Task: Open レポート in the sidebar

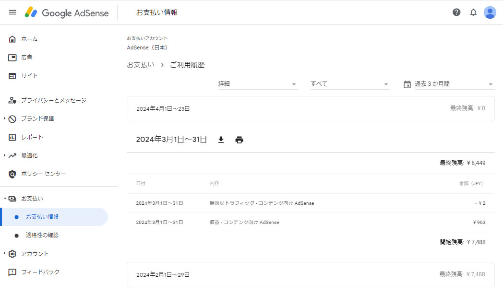Action: click(x=32, y=137)
